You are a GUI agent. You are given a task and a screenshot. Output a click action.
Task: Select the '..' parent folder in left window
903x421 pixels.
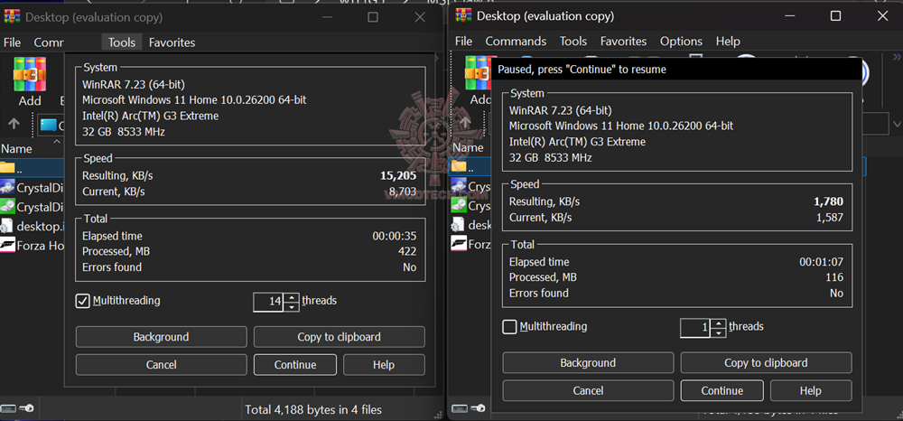click(31, 168)
